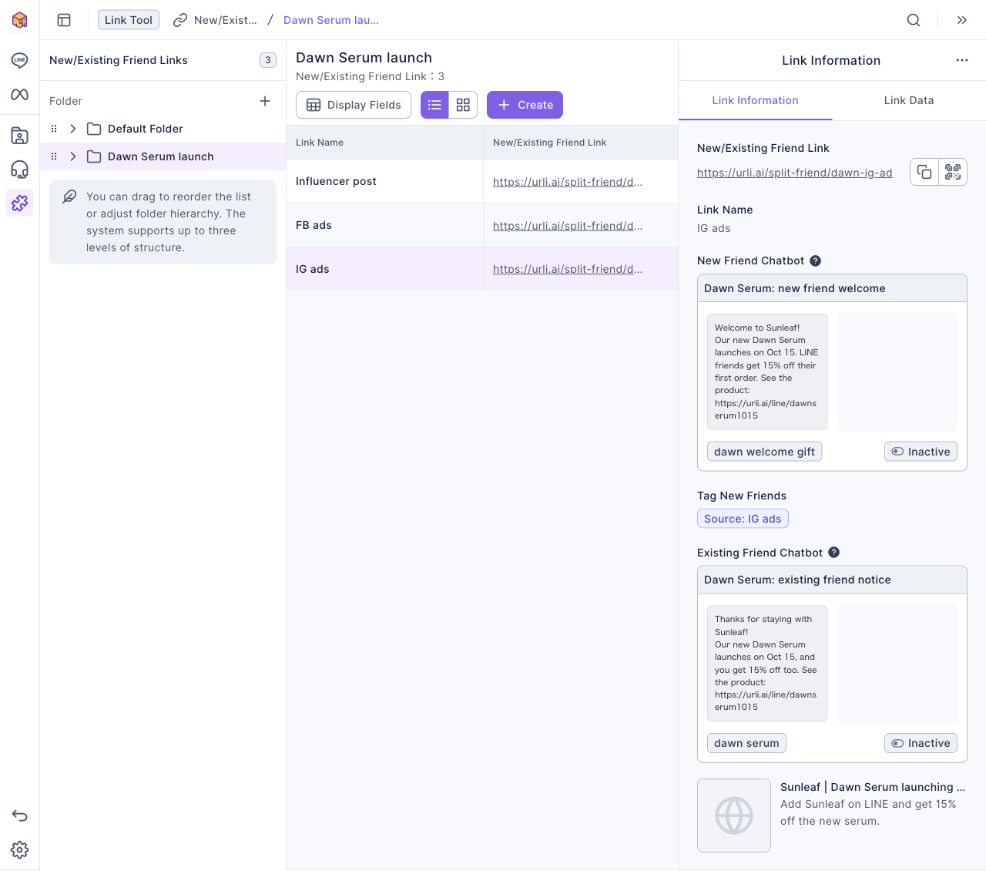Click the Dawn Serum lau... breadcrumb
Viewport: 986px width, 871px height.
coord(331,20)
